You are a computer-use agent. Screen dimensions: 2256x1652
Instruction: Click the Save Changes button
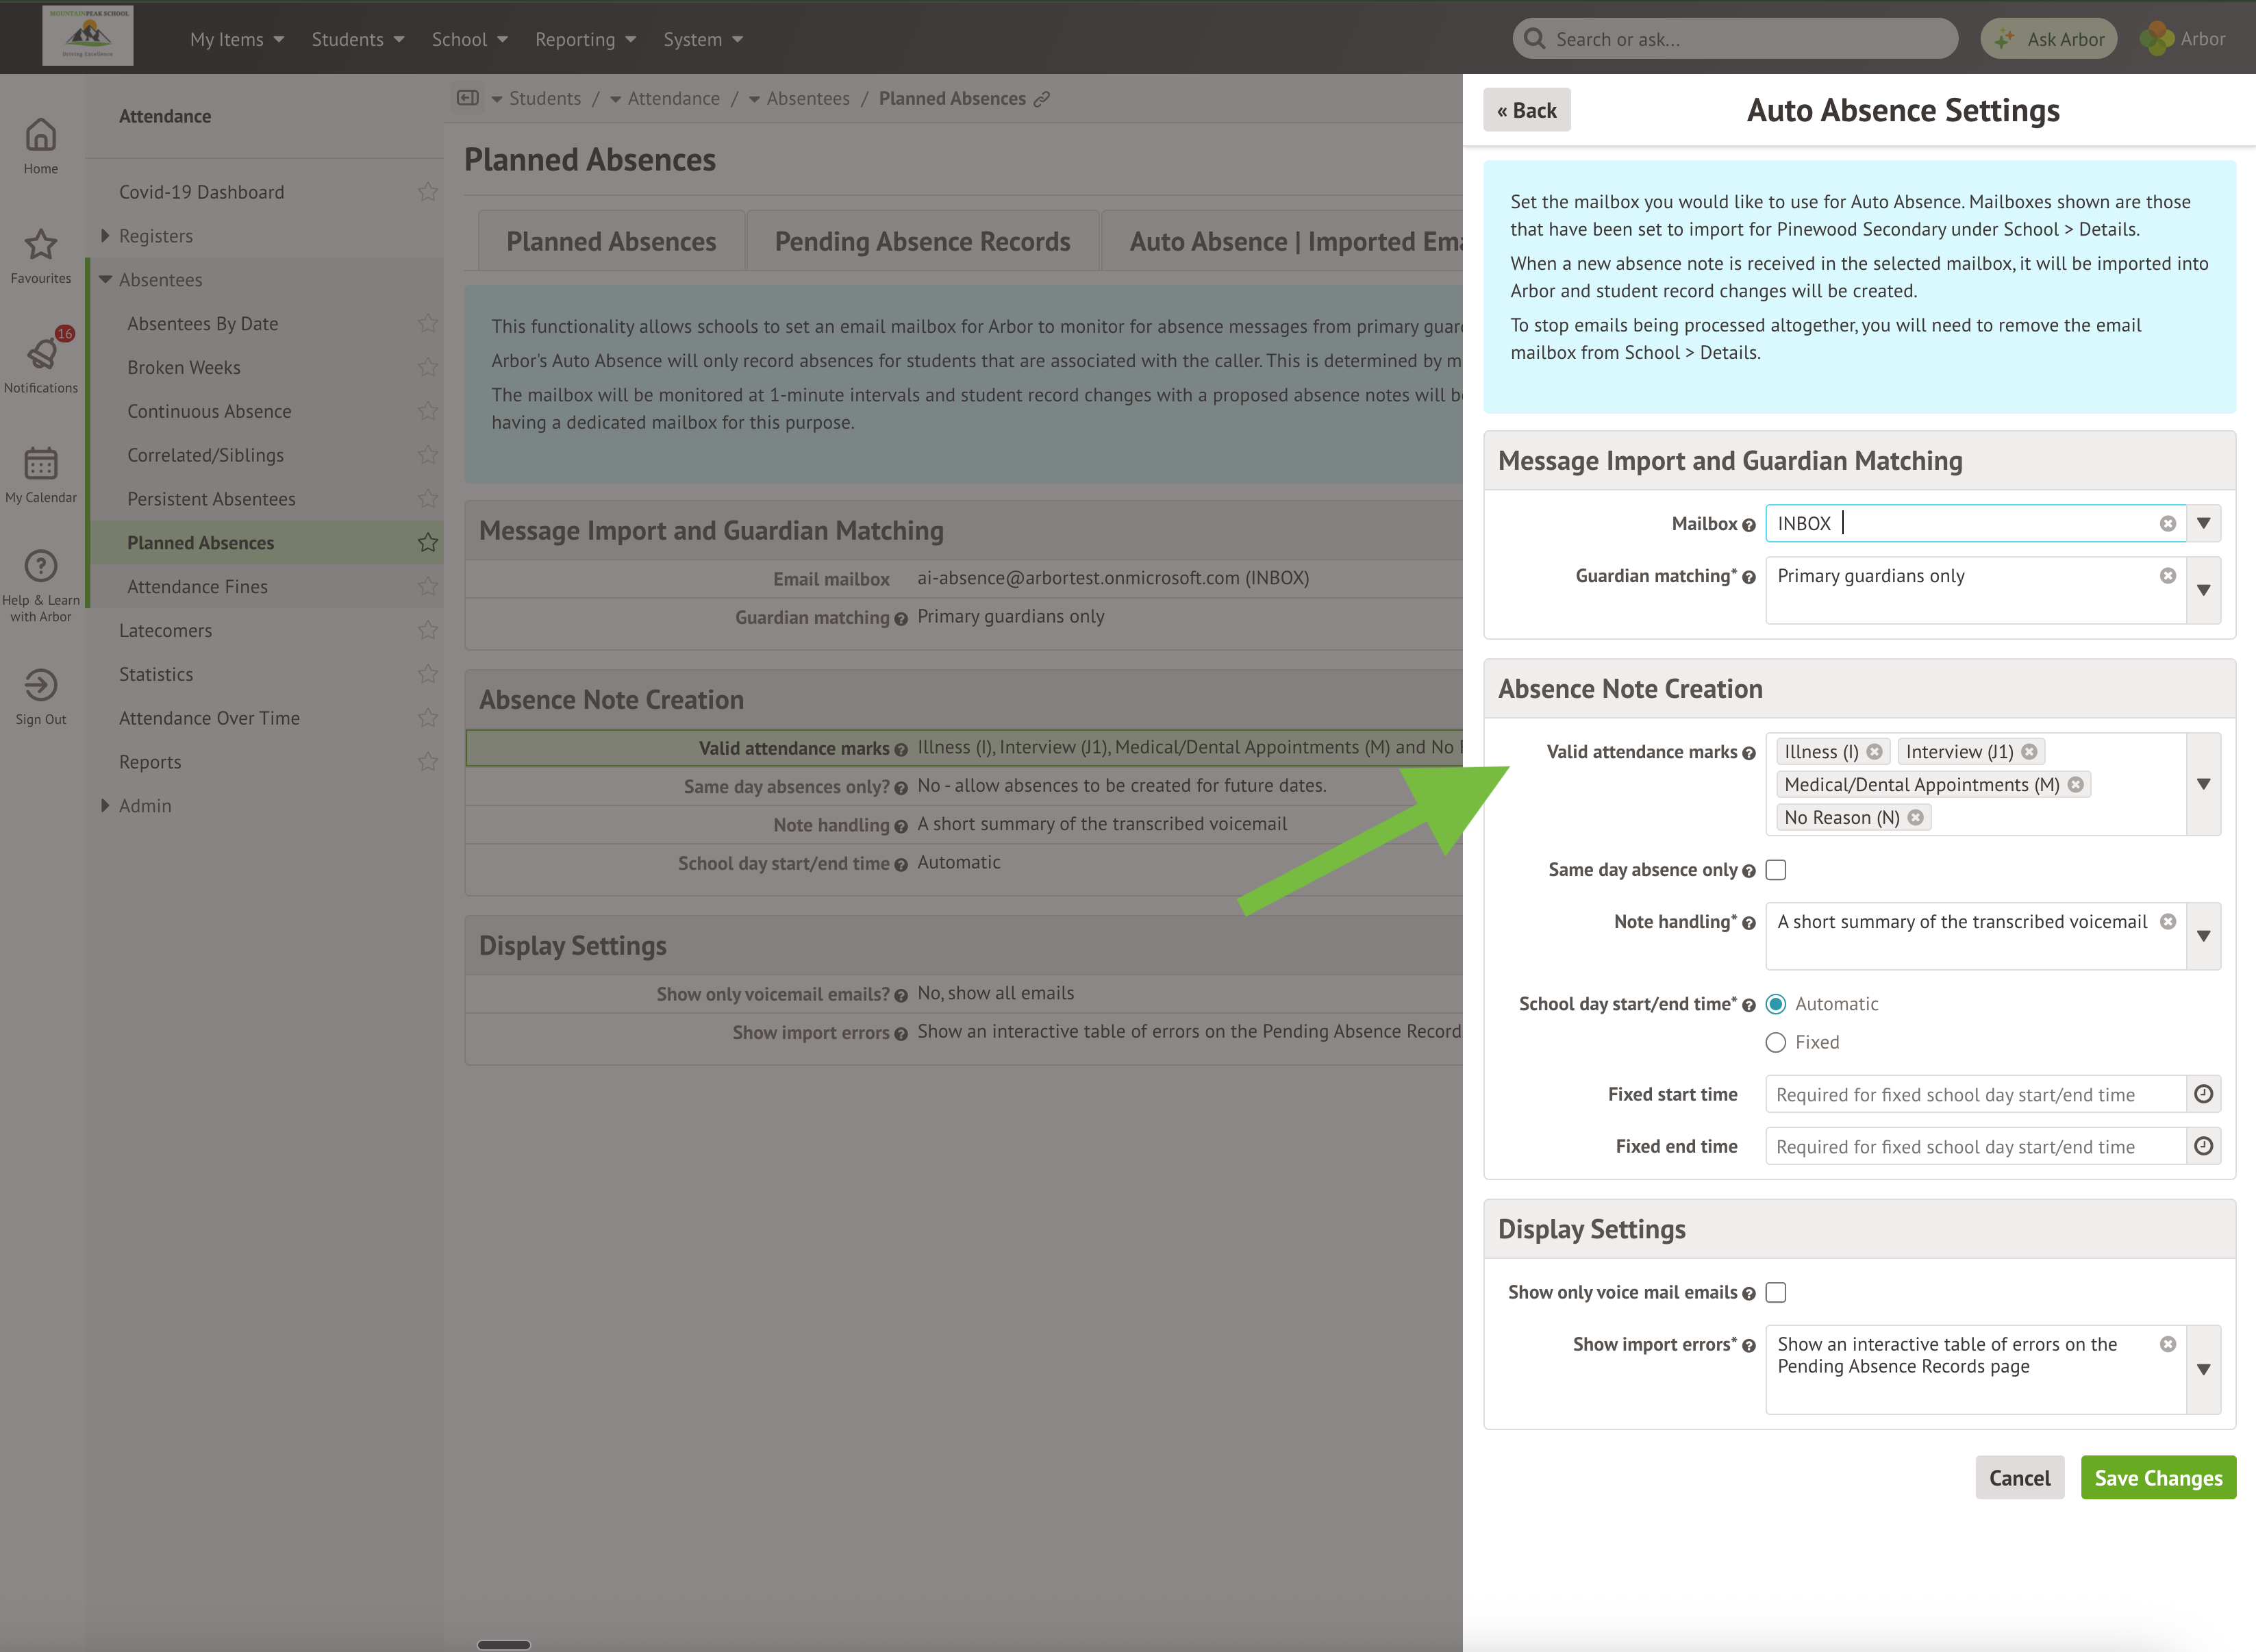pyautogui.click(x=2158, y=1478)
